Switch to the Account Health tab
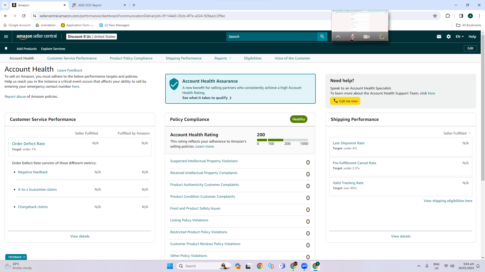 22,58
